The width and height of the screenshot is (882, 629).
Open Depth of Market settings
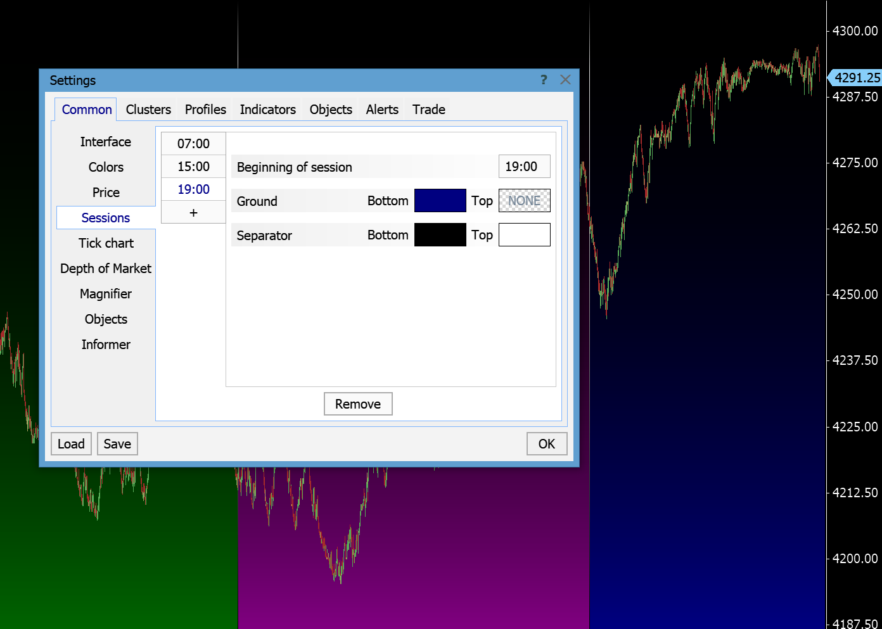pyautogui.click(x=106, y=269)
